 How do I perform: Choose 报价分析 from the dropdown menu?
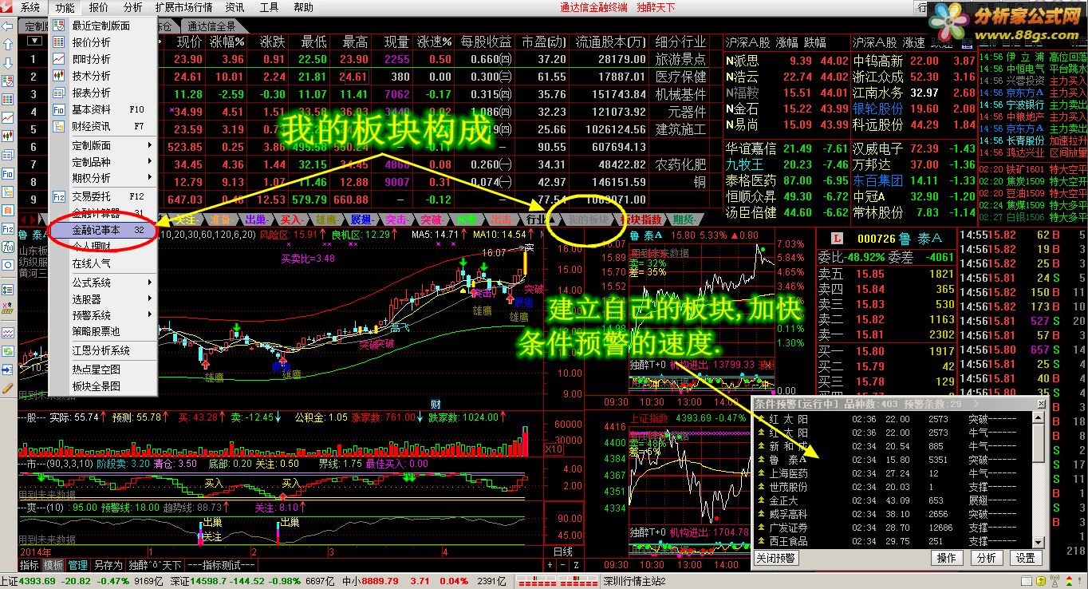(x=103, y=42)
